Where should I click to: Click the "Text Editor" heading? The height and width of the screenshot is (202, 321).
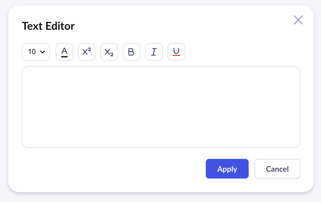tap(48, 26)
